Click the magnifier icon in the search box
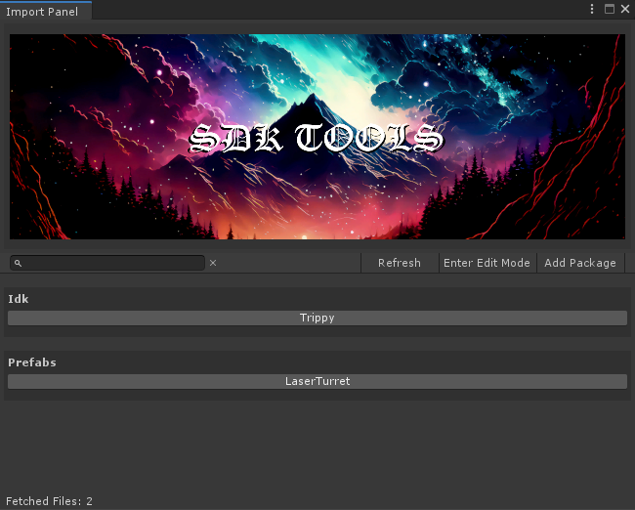 19,263
